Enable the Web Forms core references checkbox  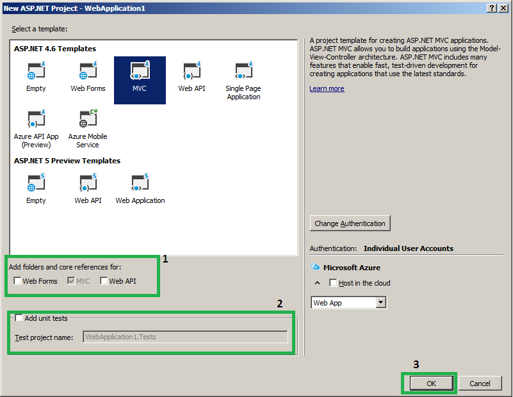17,280
